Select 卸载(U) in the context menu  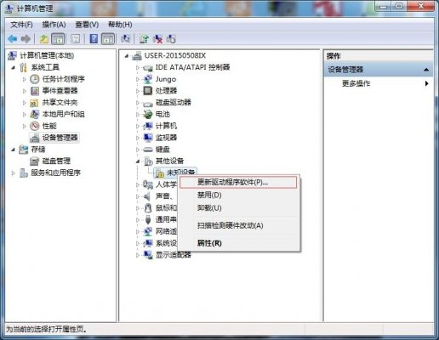click(209, 208)
